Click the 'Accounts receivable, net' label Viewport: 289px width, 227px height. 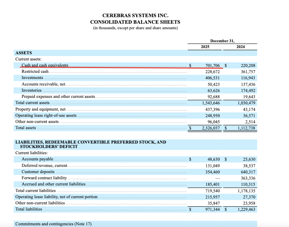click(43, 84)
